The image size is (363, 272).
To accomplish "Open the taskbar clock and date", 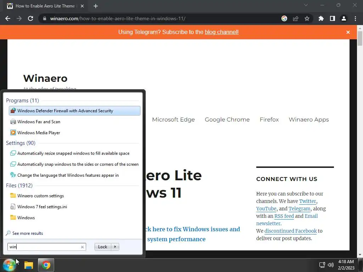I will tap(346, 265).
